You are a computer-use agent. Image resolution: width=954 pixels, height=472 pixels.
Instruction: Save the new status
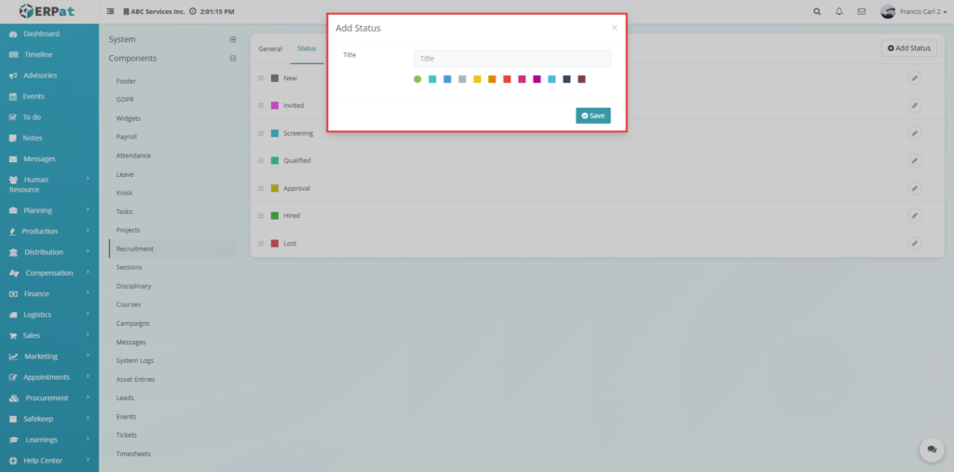(x=593, y=115)
